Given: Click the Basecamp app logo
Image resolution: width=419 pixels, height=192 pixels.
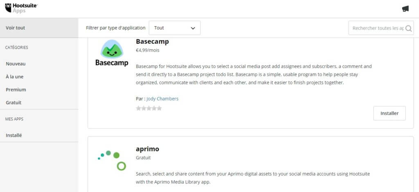Looking at the screenshot, I should (x=111, y=53).
